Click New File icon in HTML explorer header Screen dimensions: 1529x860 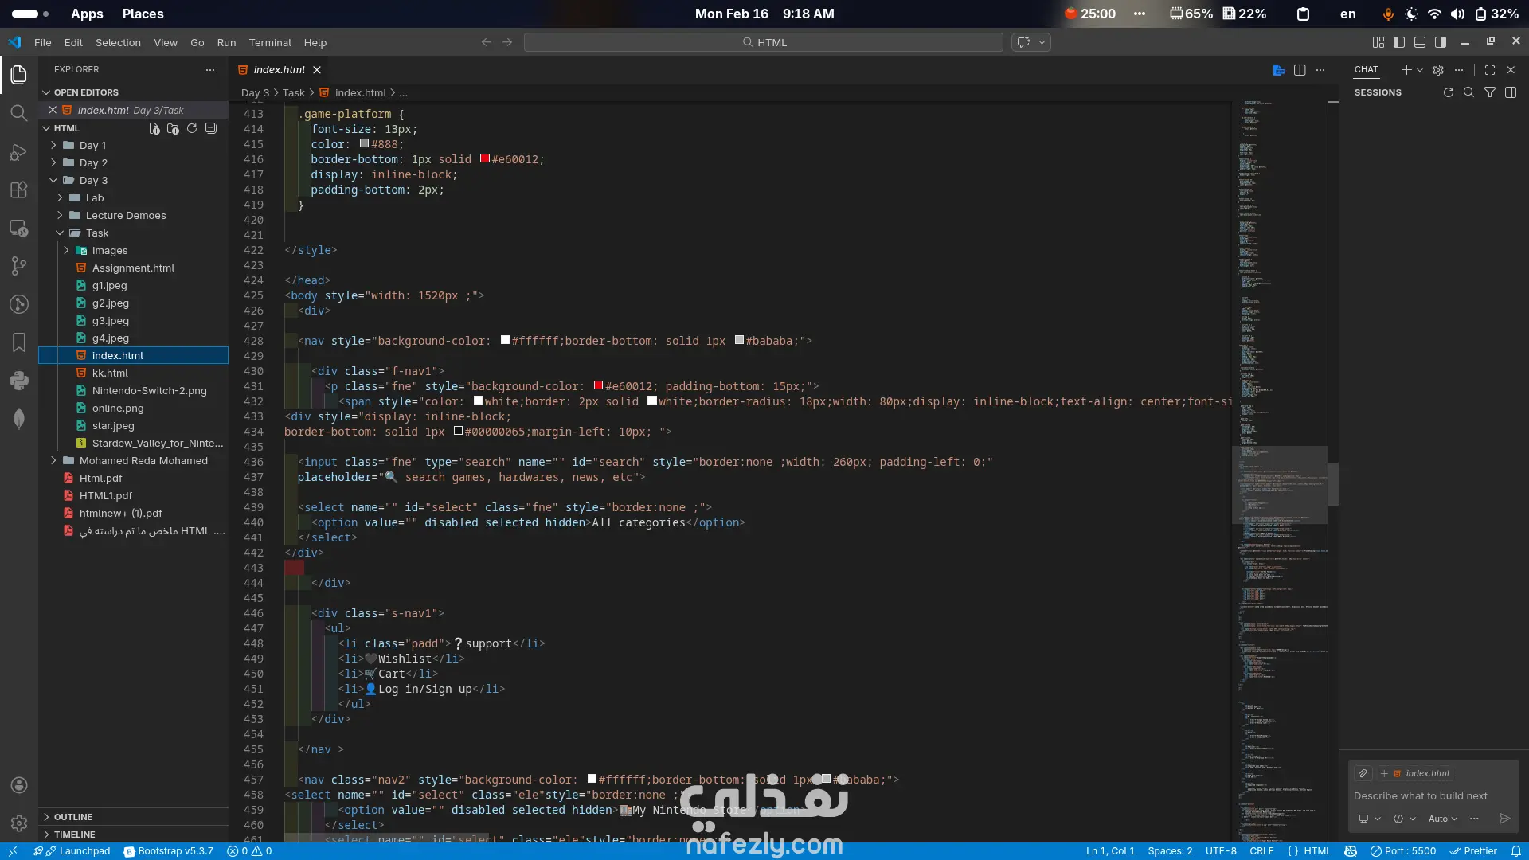click(154, 128)
